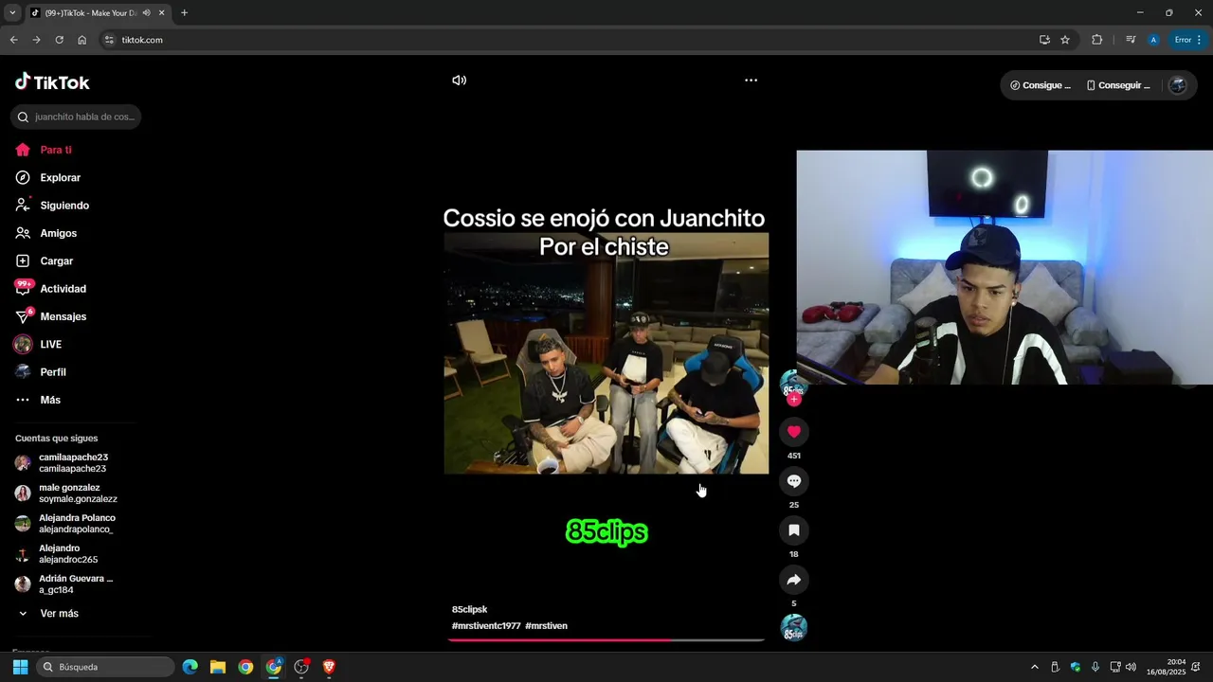Mute the tab via its audio icon
The width and height of the screenshot is (1213, 682).
click(147, 13)
